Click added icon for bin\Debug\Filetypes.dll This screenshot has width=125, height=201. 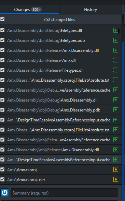coord(116,31)
